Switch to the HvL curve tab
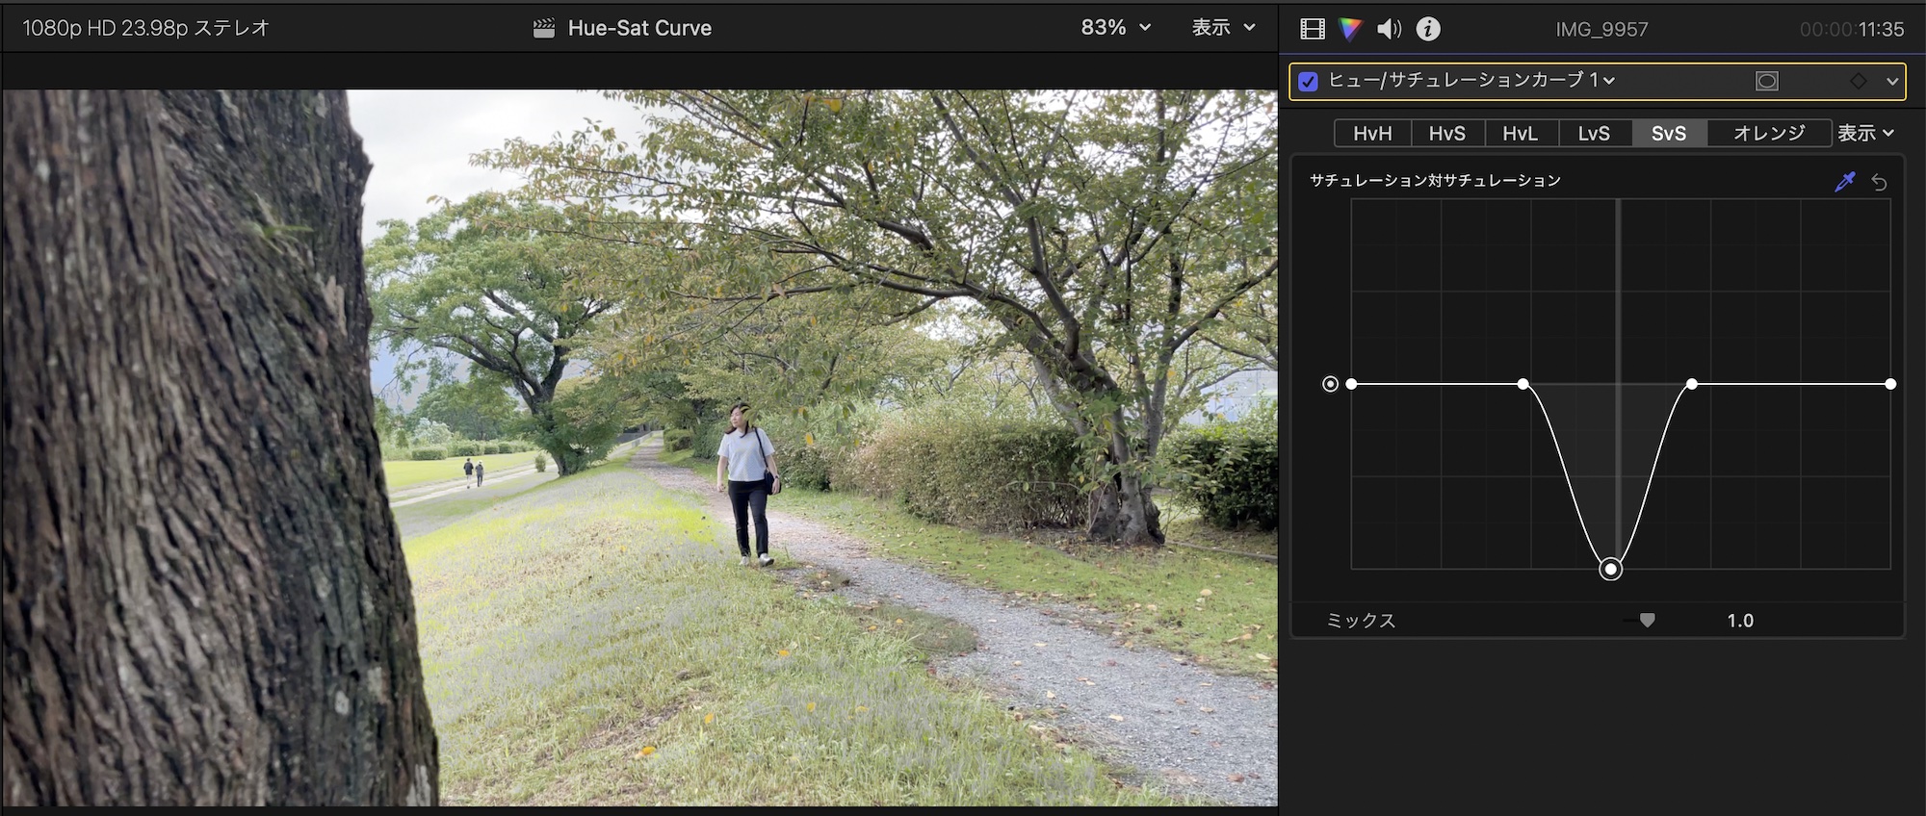 click(x=1521, y=133)
